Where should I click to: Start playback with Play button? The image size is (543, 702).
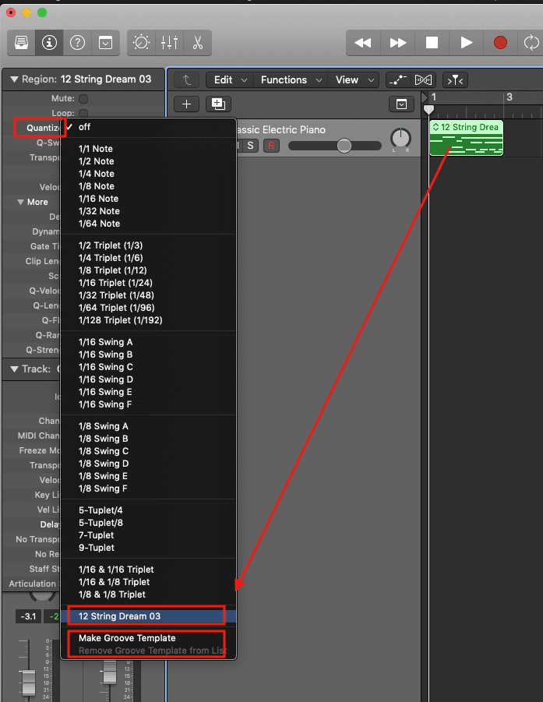466,43
